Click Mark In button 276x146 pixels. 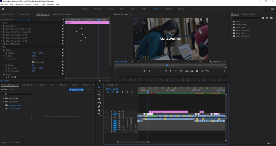tap(149, 71)
